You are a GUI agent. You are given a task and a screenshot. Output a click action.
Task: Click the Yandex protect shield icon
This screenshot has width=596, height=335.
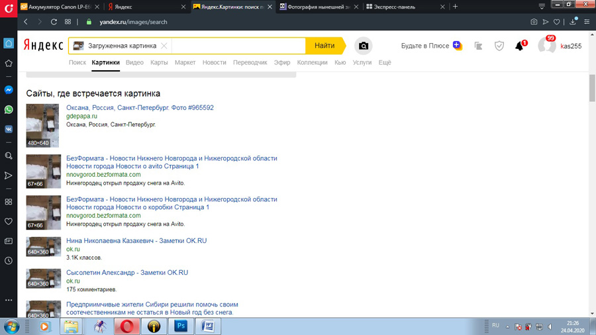click(x=499, y=46)
